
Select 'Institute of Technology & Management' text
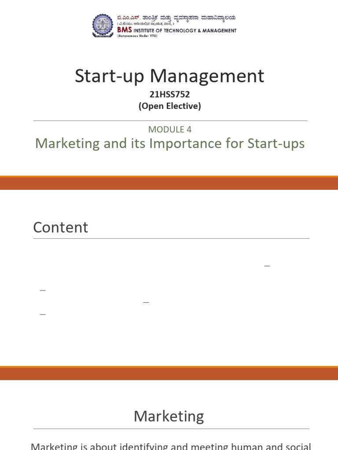(185, 31)
